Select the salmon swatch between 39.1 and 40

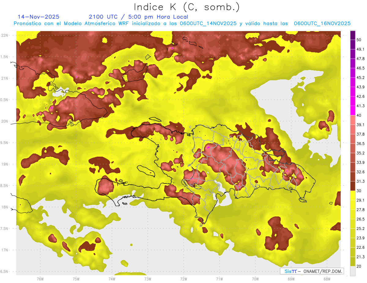353,120
